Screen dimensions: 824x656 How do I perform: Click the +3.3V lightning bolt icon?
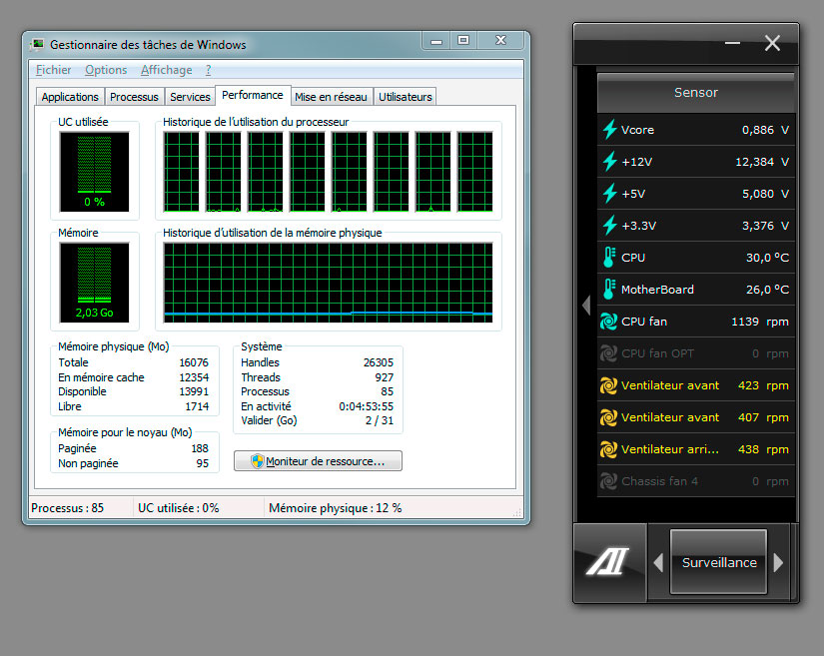point(609,226)
